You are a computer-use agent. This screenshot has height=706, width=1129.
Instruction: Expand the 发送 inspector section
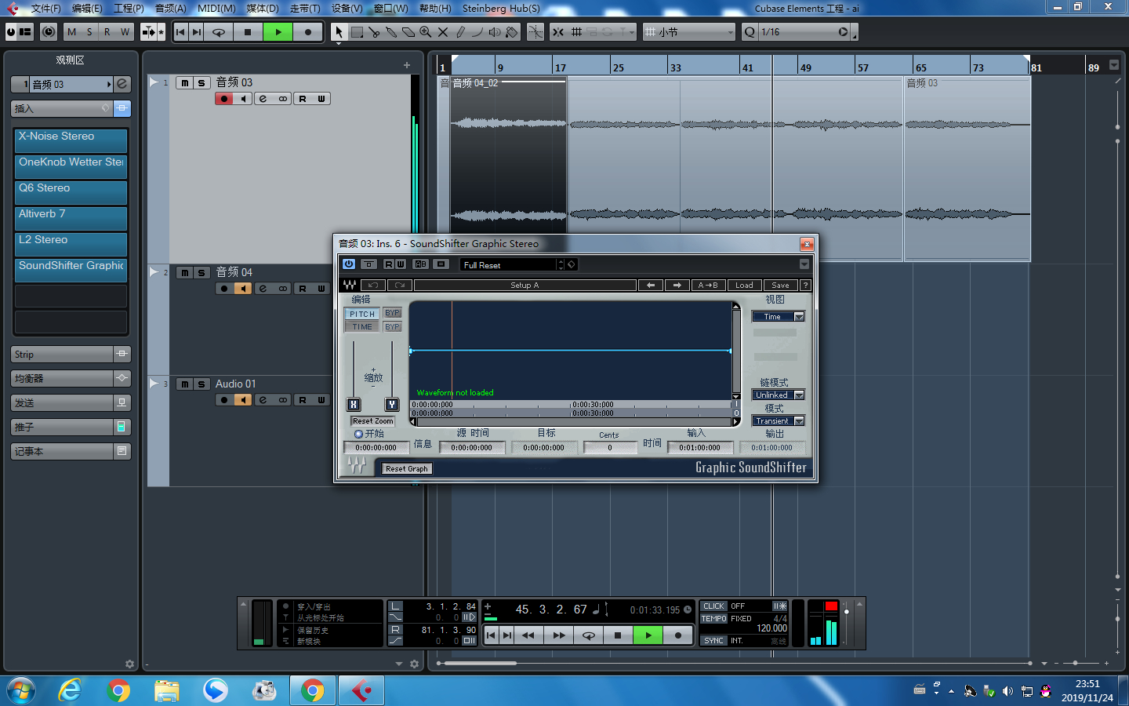click(71, 403)
